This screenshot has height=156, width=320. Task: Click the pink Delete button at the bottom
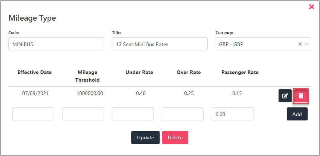(175, 137)
